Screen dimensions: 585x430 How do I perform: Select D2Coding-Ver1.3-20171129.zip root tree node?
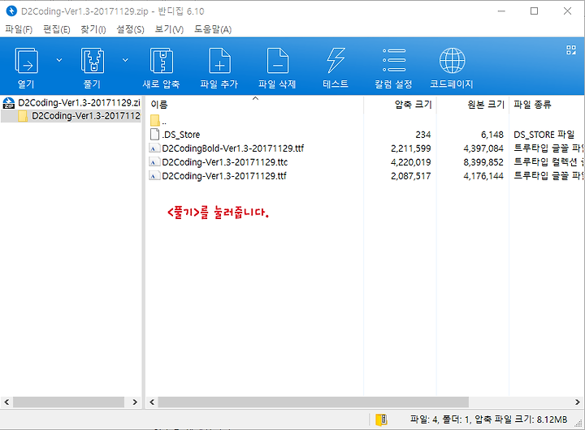tap(79, 102)
